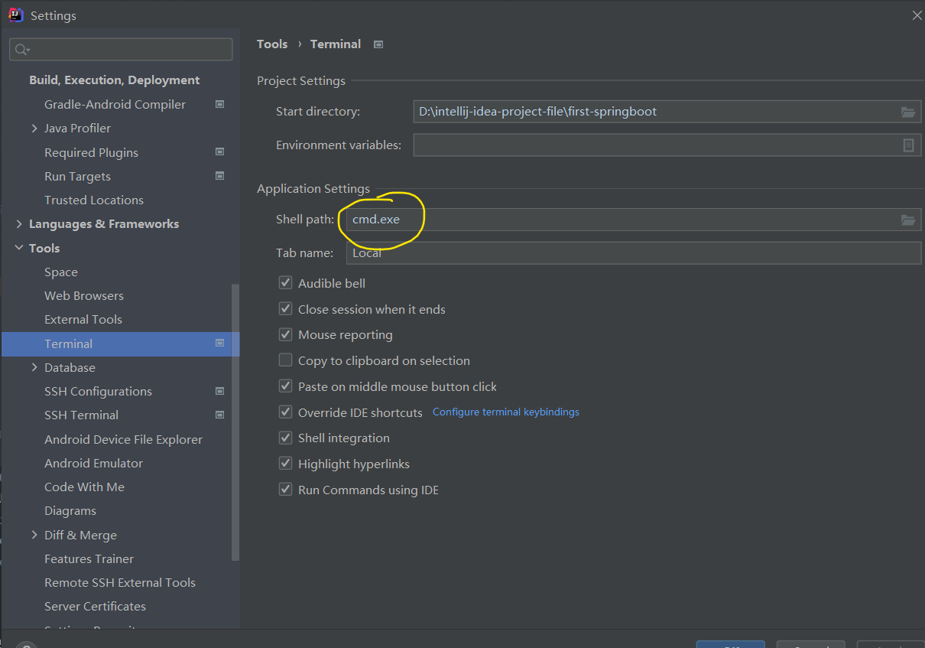Uncheck Override IDE shortcuts
The image size is (925, 648).
[x=285, y=412]
